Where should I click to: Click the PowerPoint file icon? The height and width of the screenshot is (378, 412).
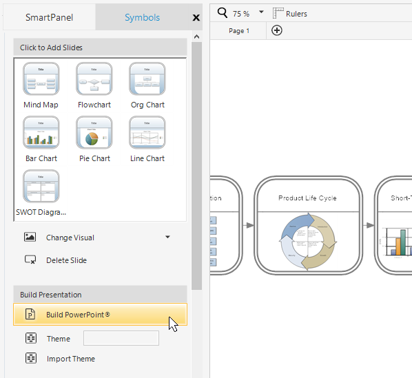(30, 314)
